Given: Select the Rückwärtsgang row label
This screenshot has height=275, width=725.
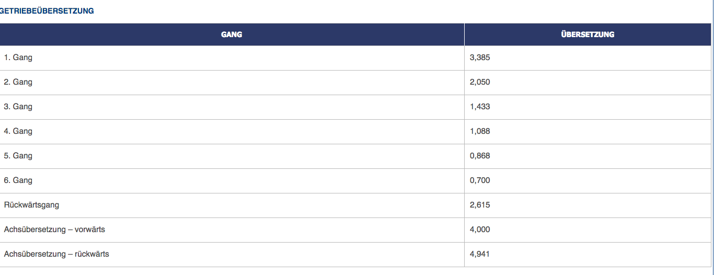Looking at the screenshot, I should [x=31, y=205].
